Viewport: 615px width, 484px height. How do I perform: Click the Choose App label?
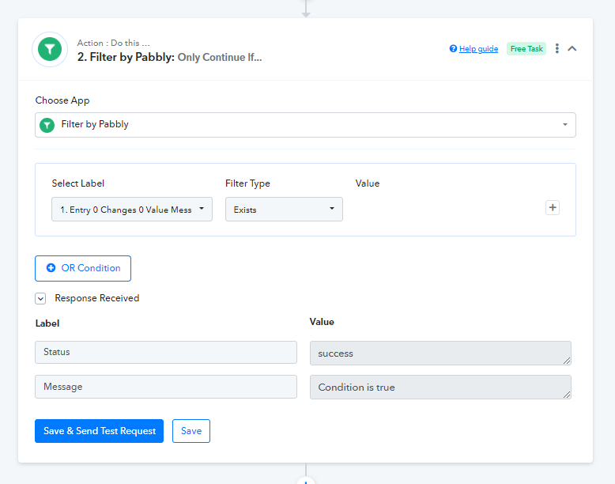[62, 100]
